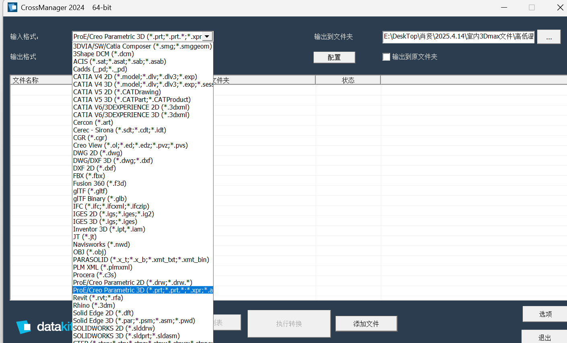Collapse the input format dropdown arrow
567x343 pixels.
point(207,37)
